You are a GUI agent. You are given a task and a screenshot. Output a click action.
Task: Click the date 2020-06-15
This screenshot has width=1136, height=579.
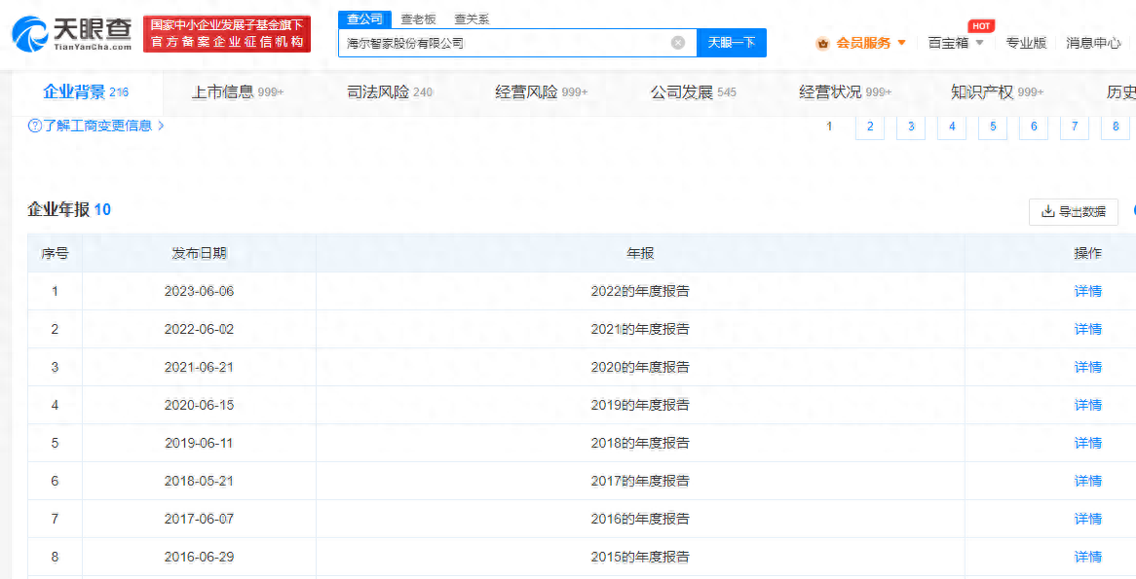tap(199, 405)
